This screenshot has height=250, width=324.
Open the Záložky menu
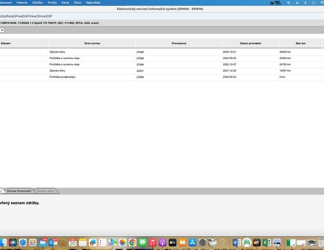(37, 3)
